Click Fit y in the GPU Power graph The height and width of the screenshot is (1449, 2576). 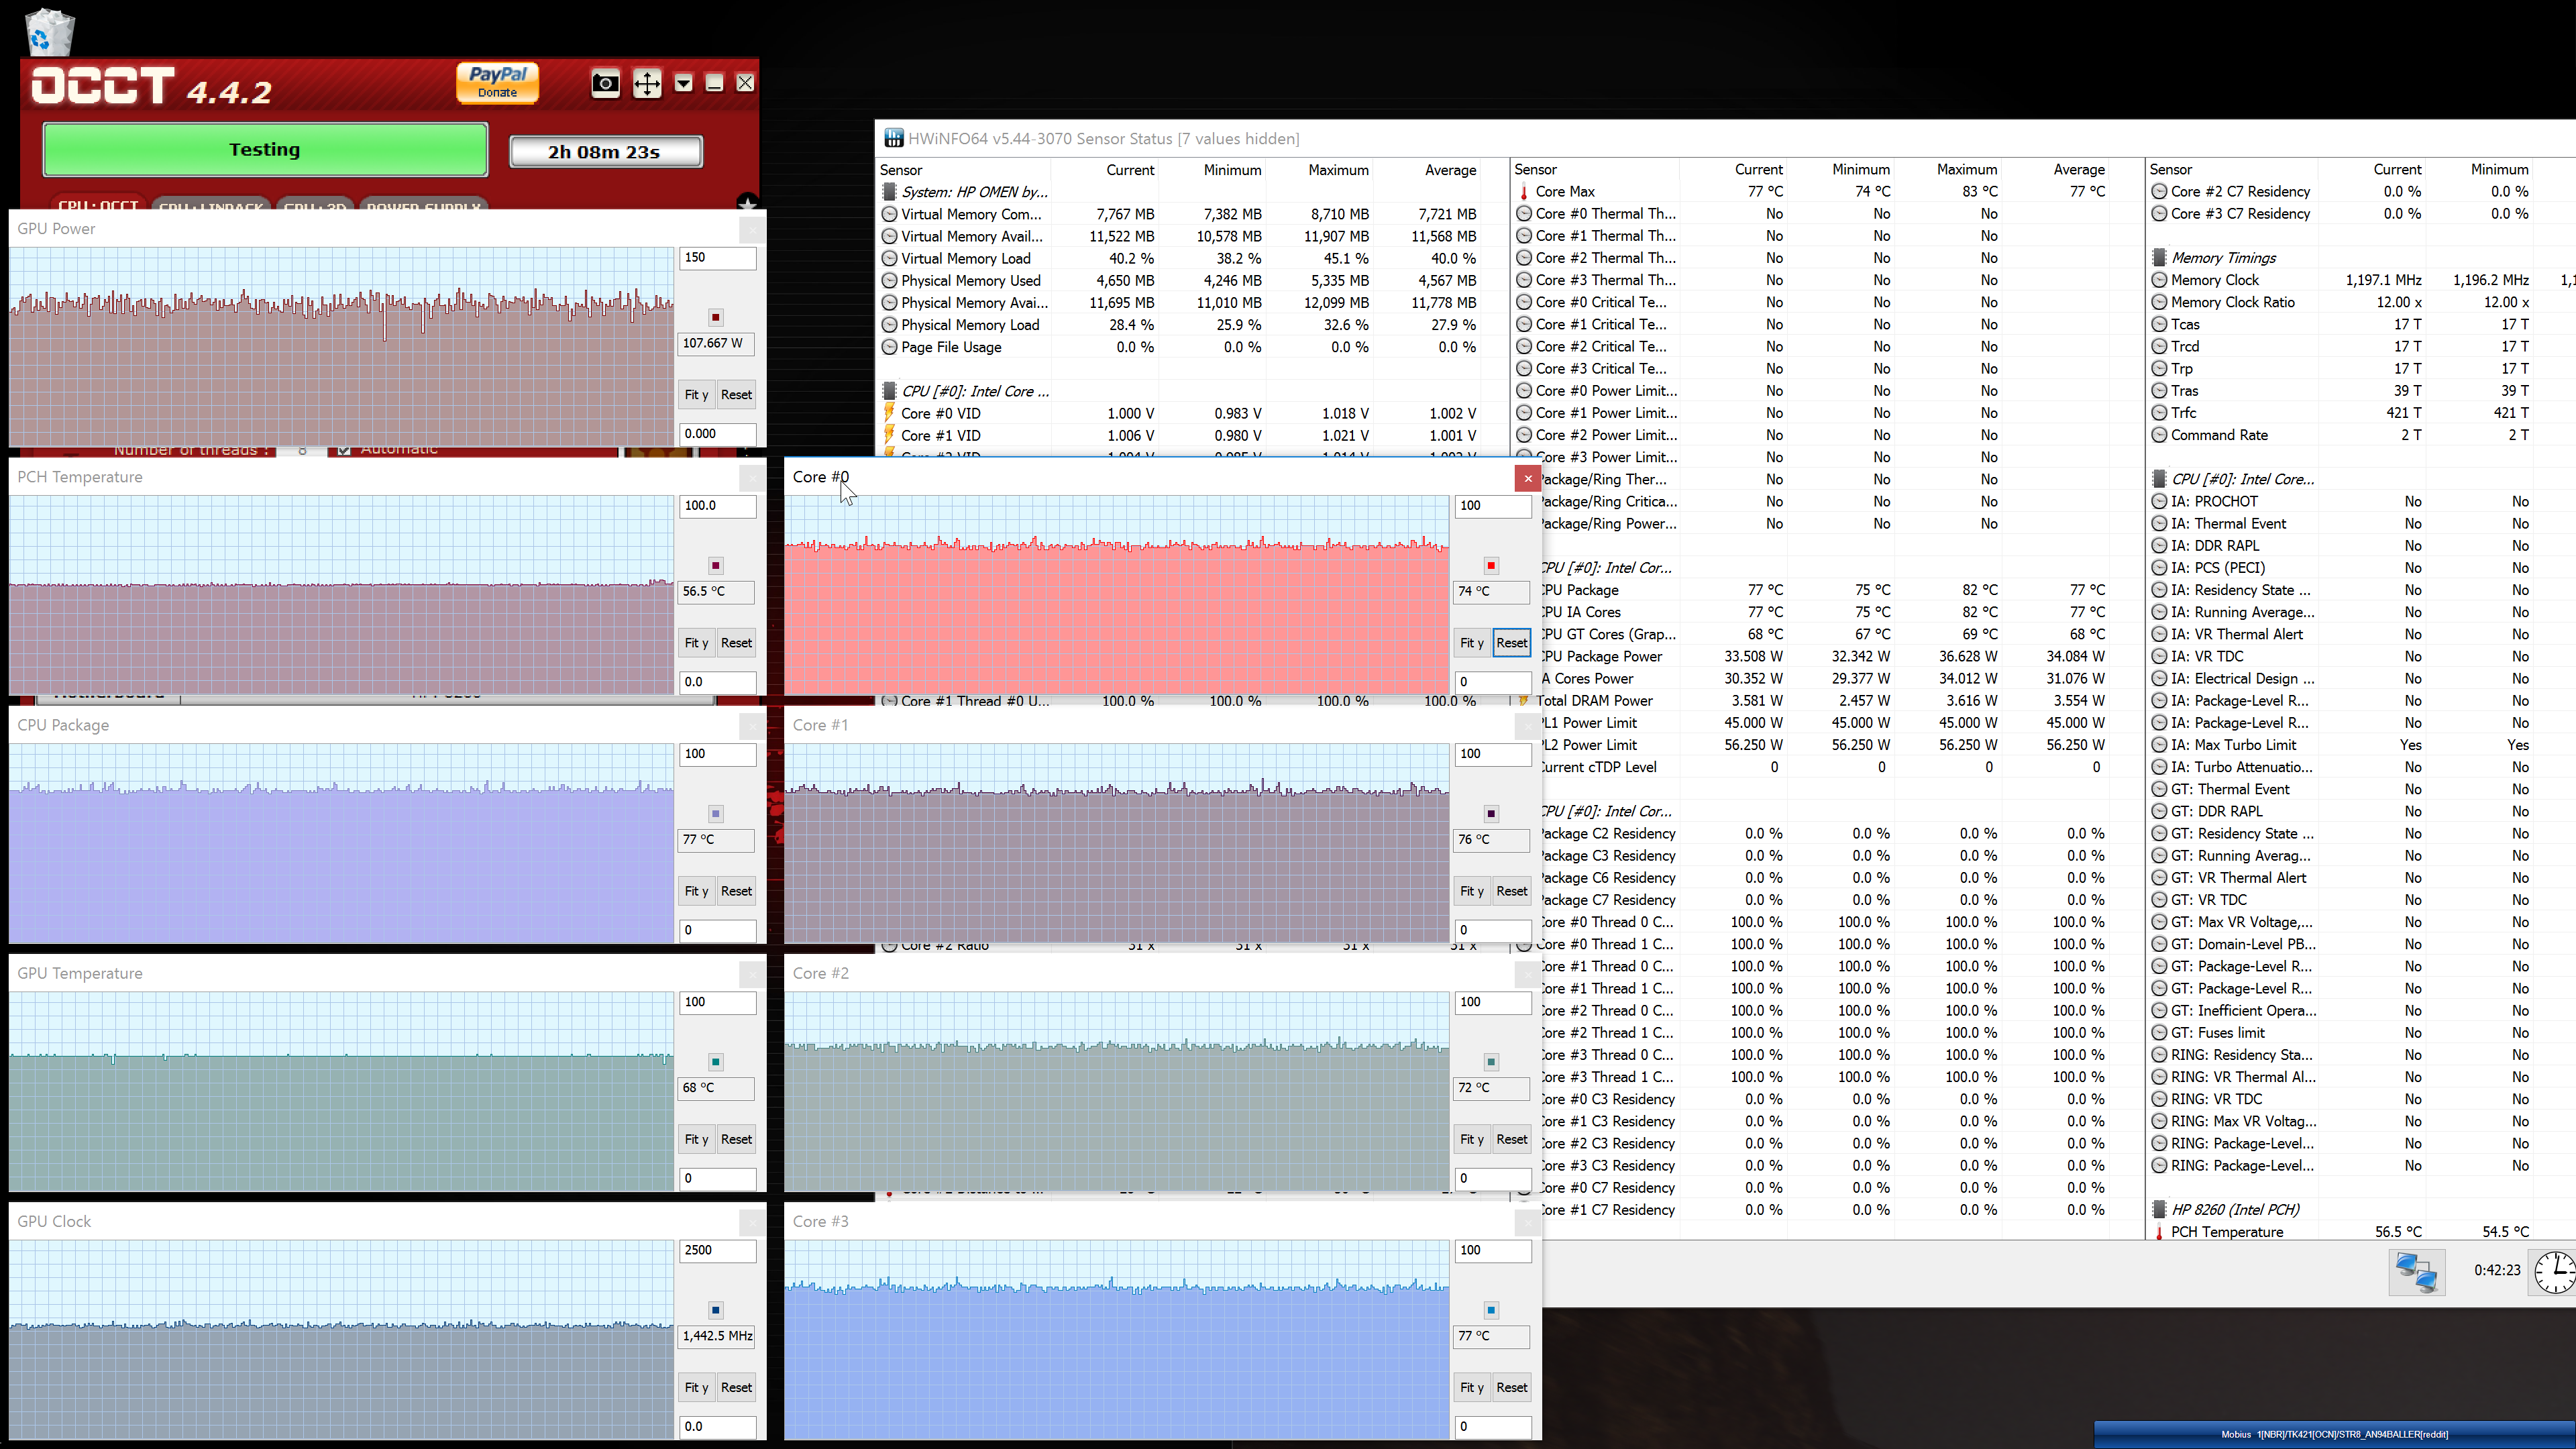pyautogui.click(x=696, y=394)
